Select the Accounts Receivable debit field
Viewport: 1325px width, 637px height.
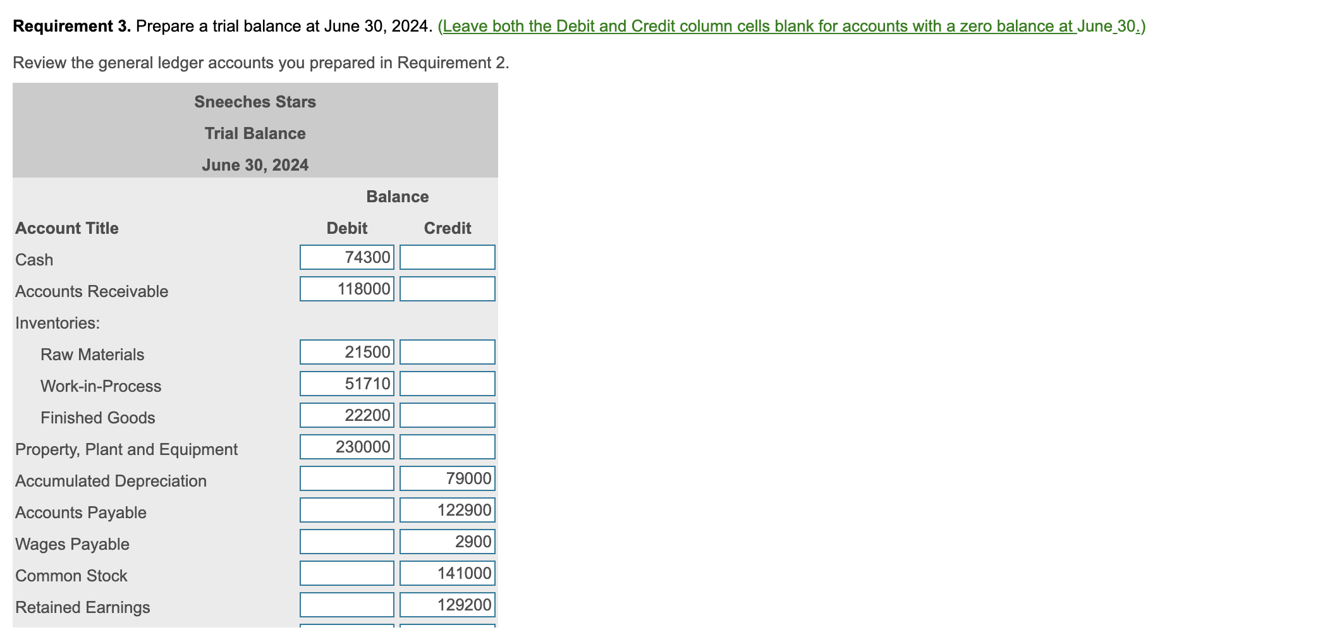347,289
